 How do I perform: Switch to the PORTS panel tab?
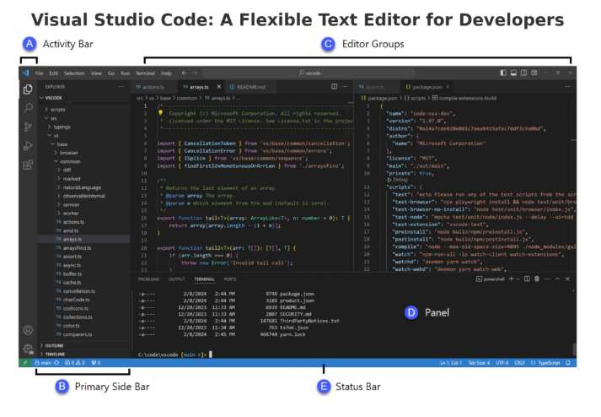(230, 279)
